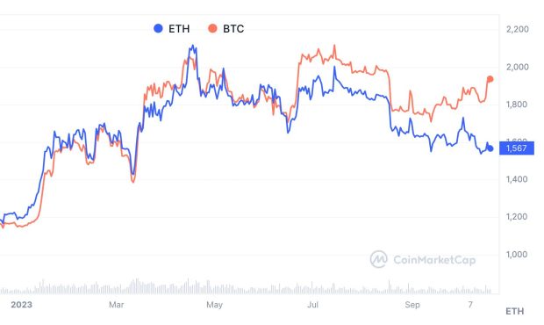Click the Sep label on time axis
The height and width of the screenshot is (325, 544).
point(412,305)
